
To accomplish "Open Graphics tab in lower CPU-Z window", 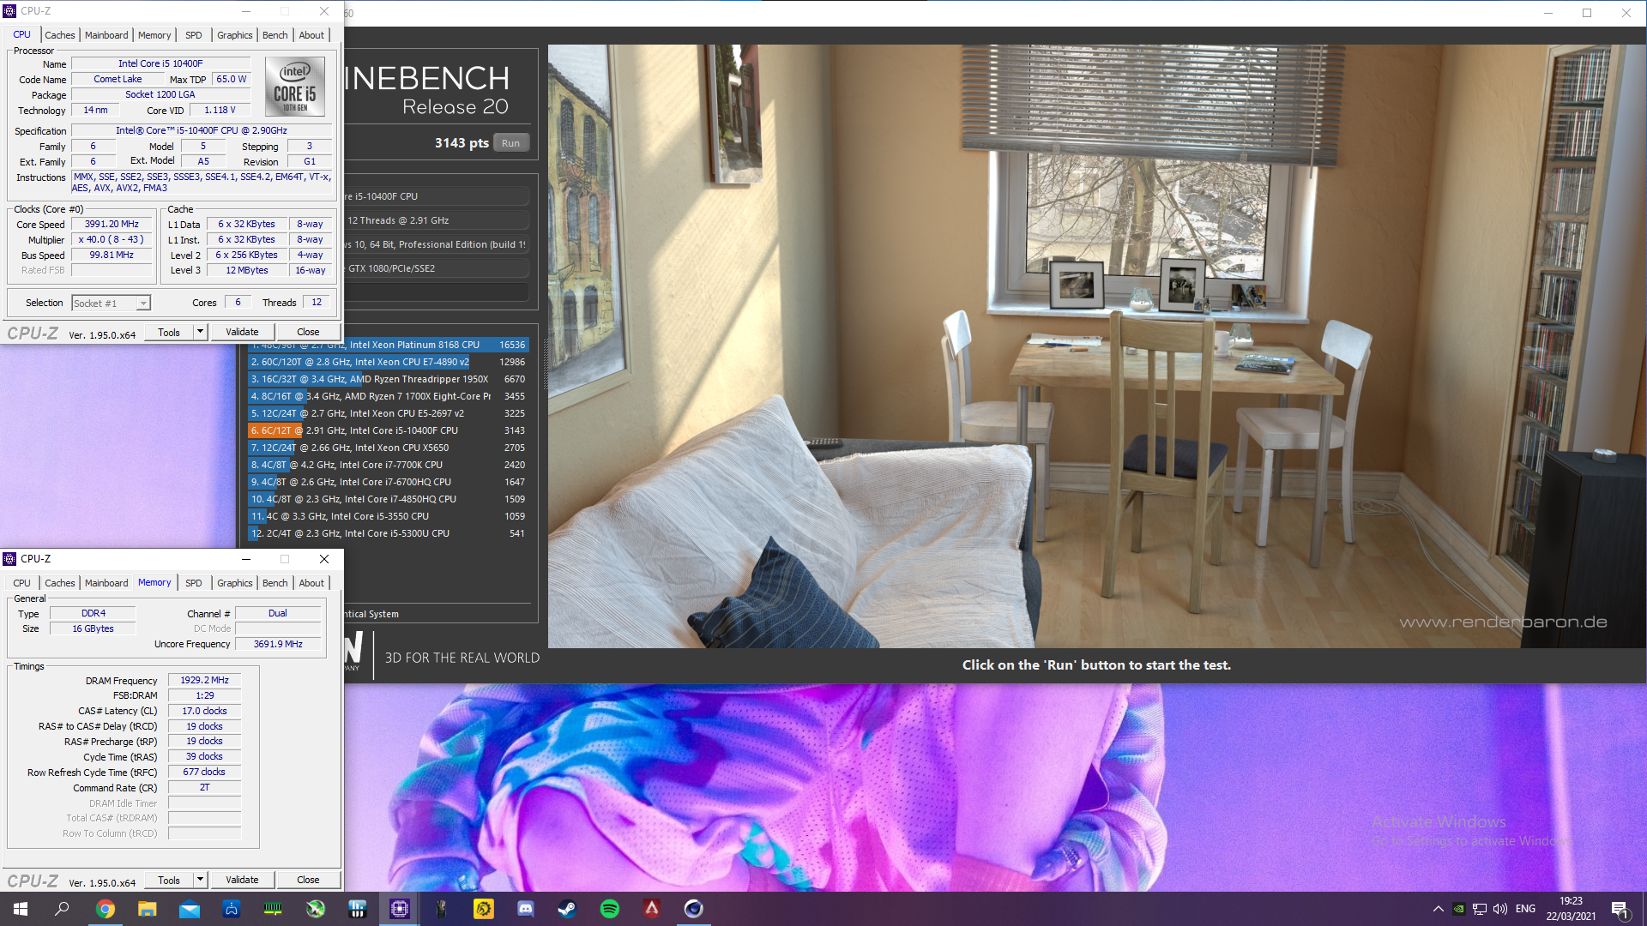I will click(234, 583).
